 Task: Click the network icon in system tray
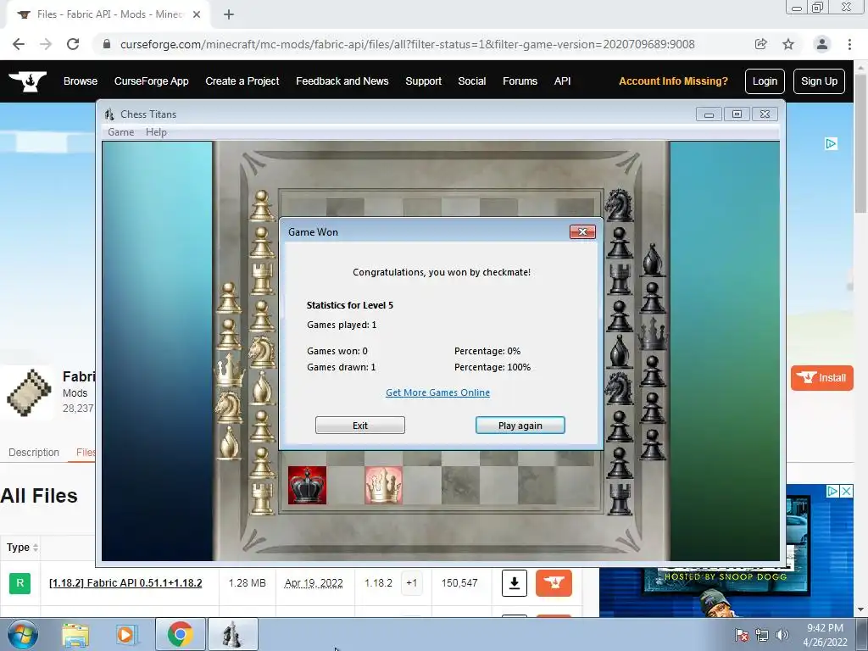[x=762, y=635]
